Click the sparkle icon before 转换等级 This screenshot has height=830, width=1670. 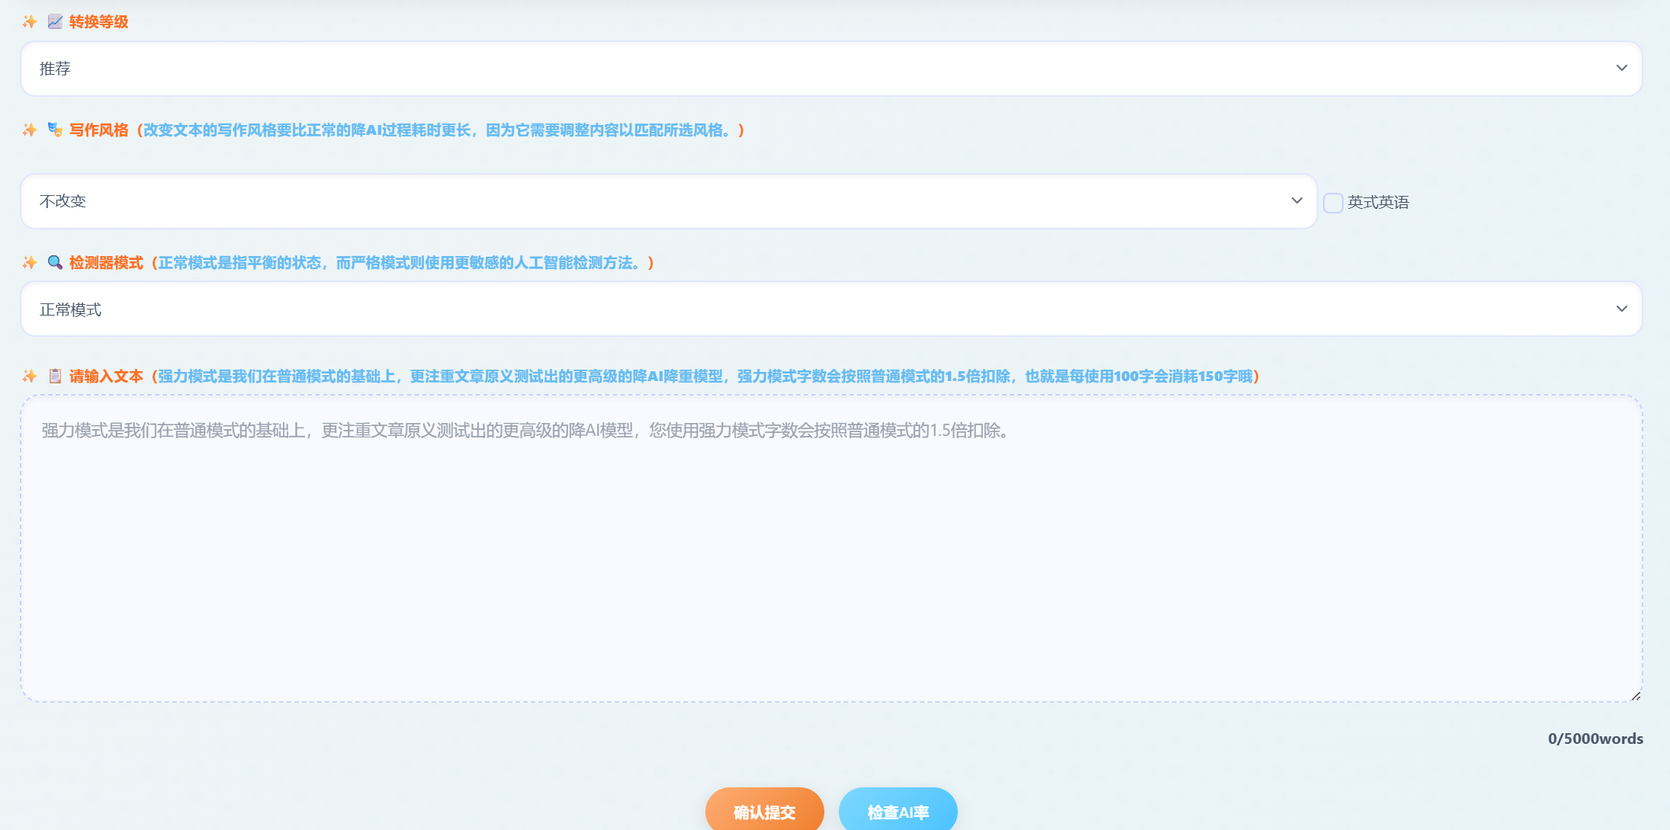click(x=29, y=22)
